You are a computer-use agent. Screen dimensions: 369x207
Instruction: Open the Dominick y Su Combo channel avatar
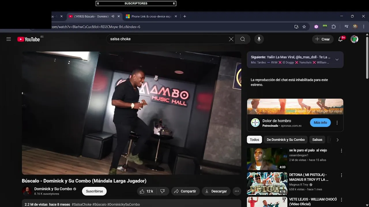coord(27,191)
